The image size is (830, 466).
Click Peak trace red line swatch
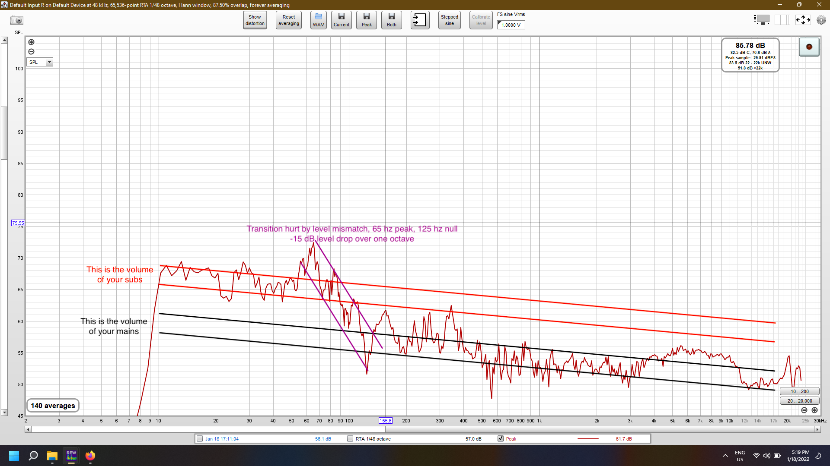[588, 439]
